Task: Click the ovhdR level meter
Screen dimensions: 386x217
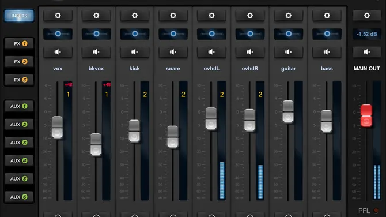Action: tap(260, 141)
